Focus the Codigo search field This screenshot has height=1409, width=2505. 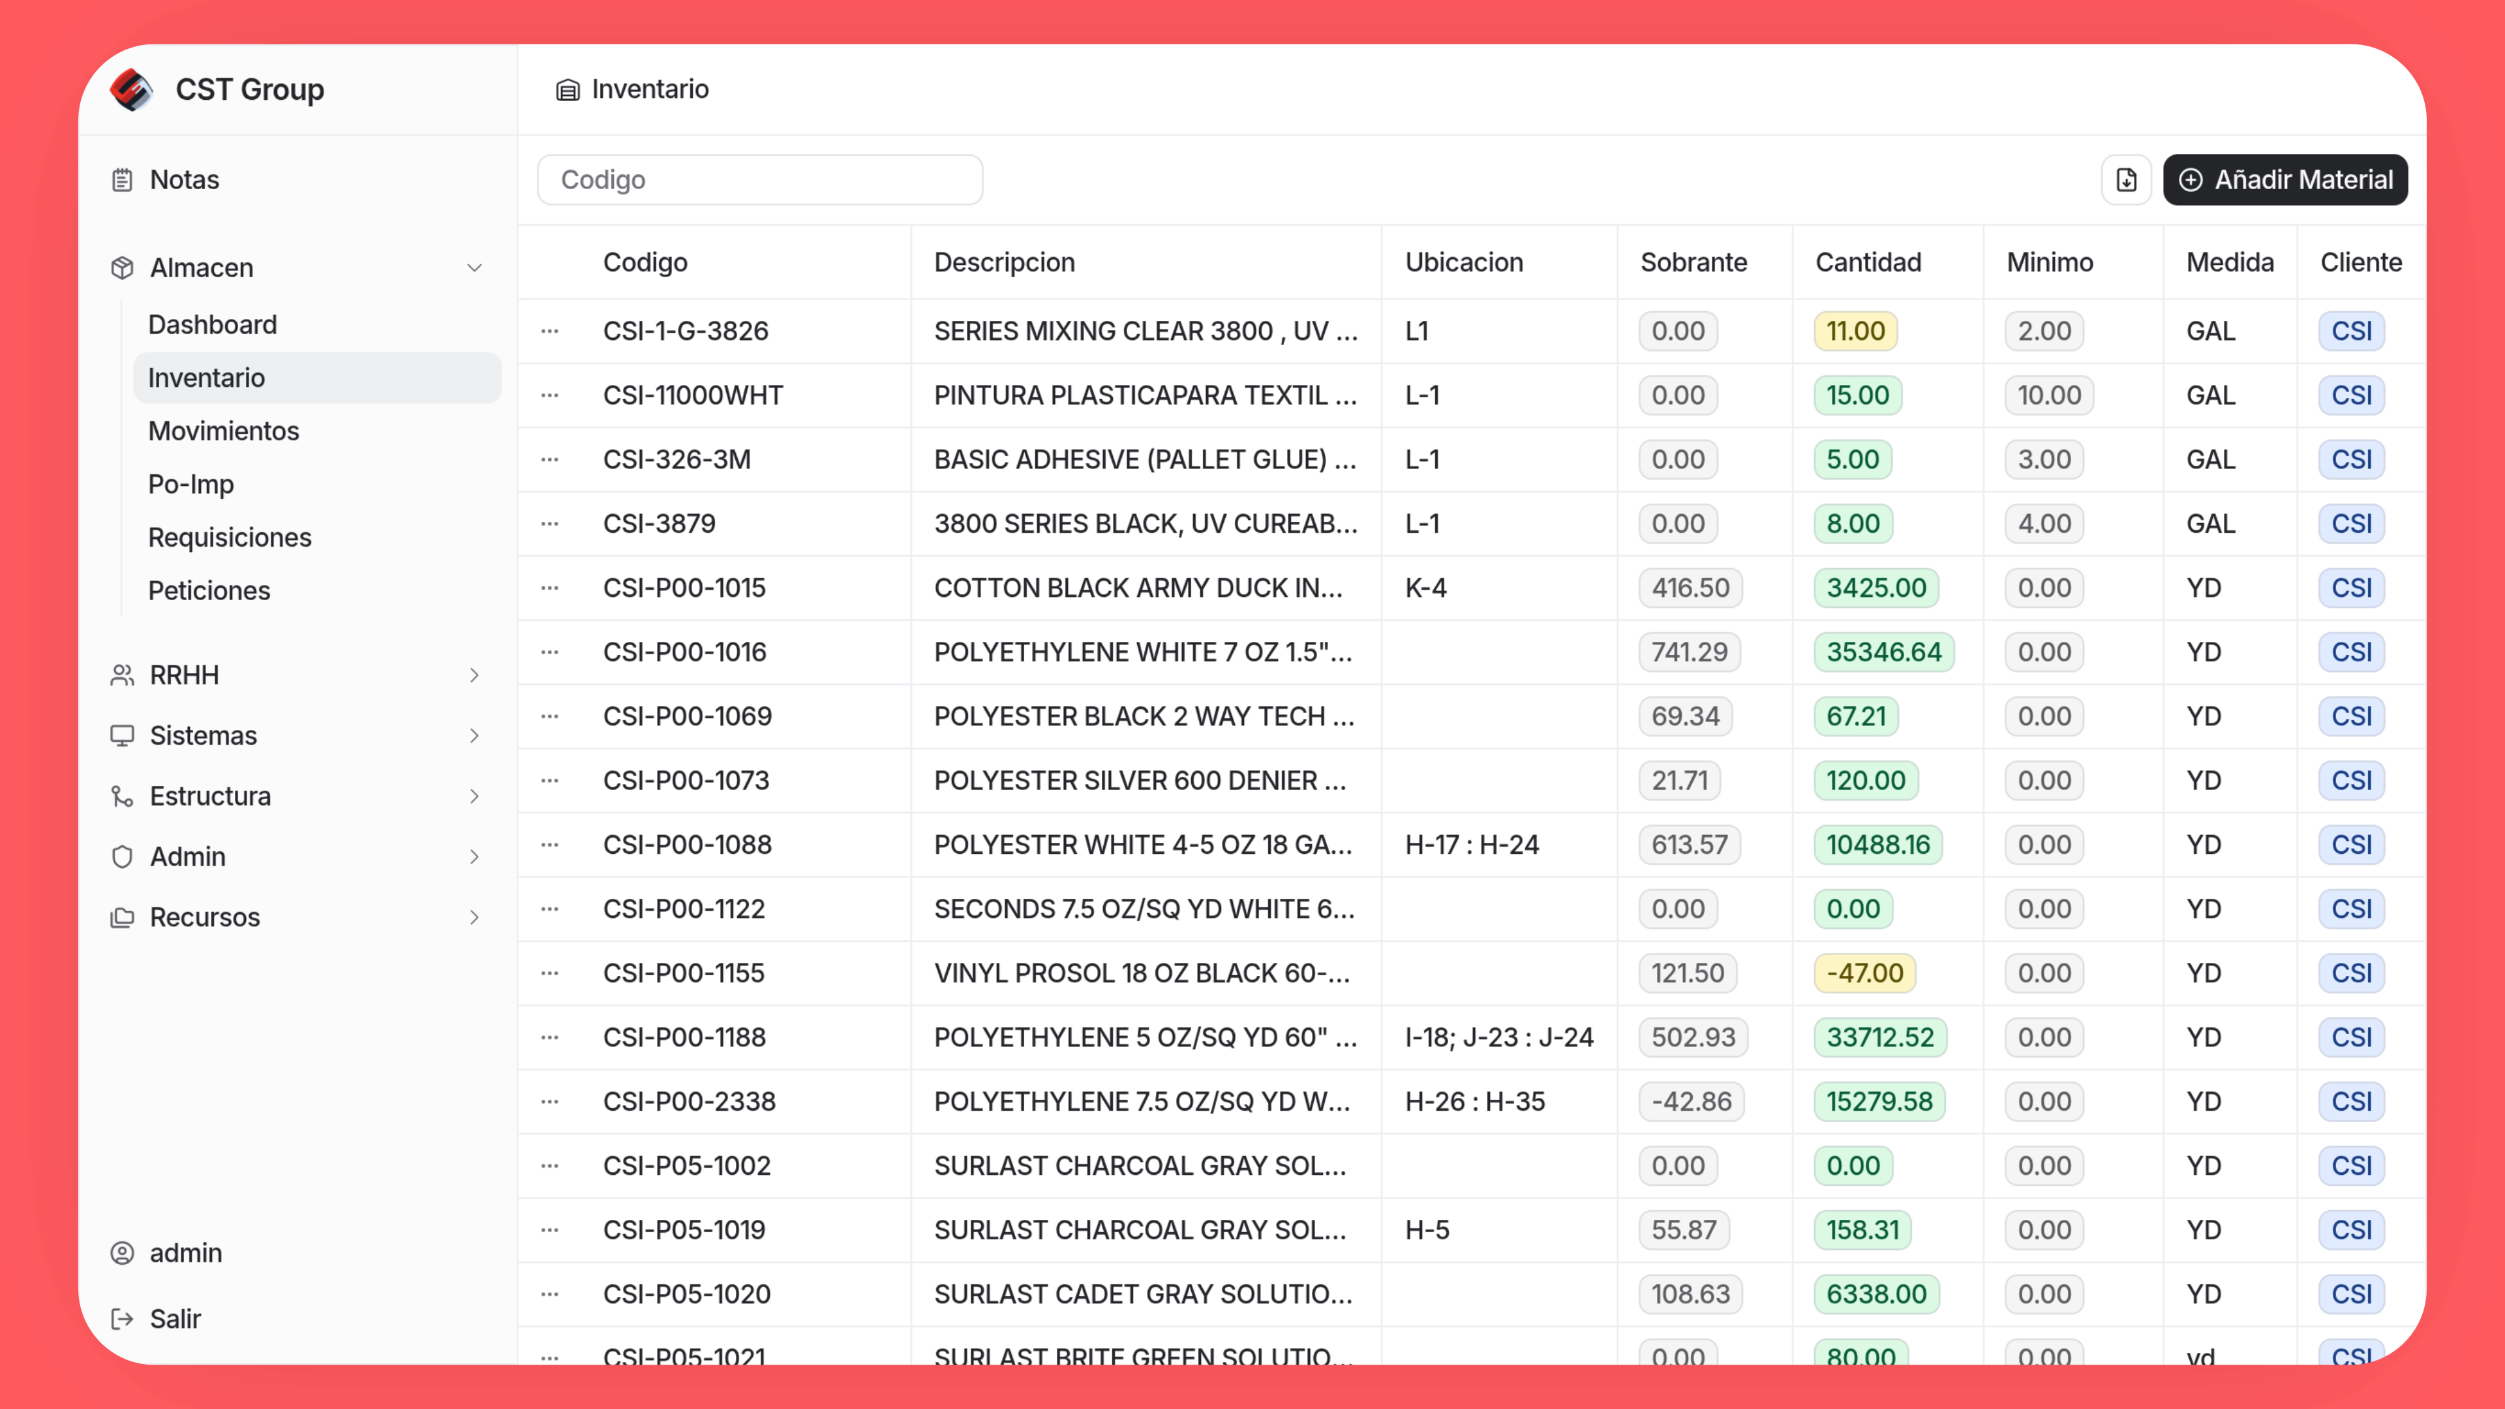[x=759, y=180]
